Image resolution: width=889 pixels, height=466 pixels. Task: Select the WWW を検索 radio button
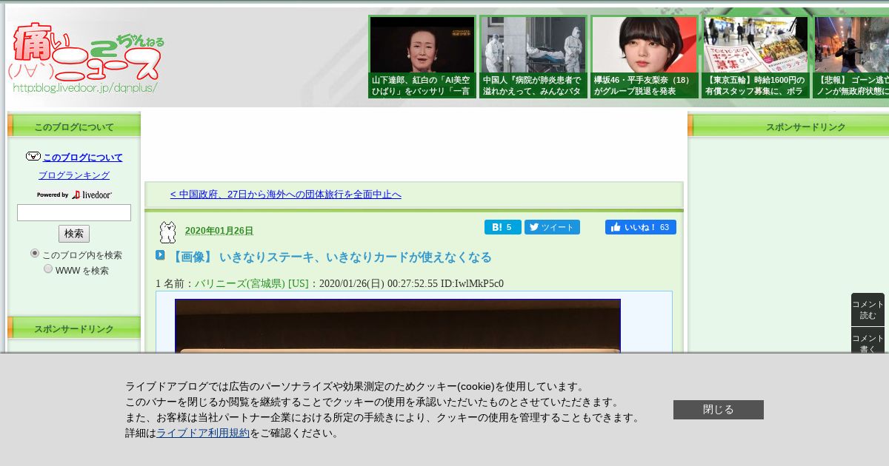[48, 269]
